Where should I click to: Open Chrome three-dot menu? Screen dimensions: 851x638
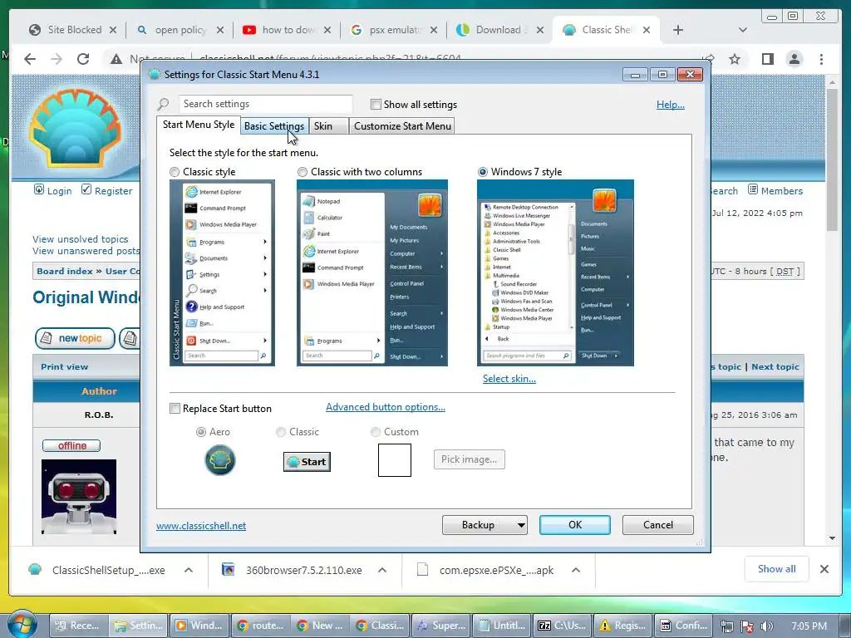(821, 59)
